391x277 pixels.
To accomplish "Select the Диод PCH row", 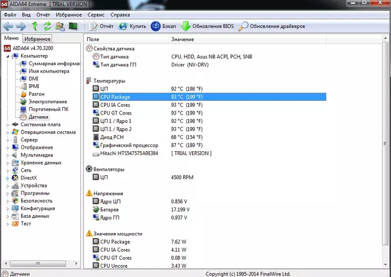I will coord(209,137).
